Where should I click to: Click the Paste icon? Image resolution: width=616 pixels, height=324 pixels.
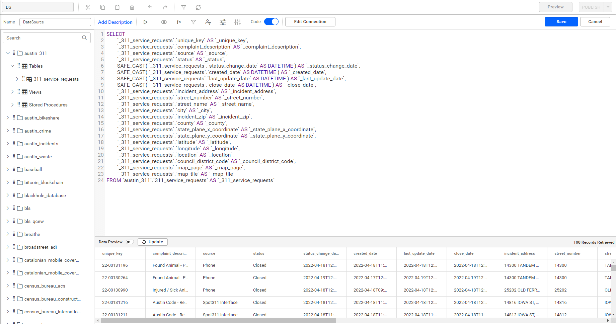117,7
